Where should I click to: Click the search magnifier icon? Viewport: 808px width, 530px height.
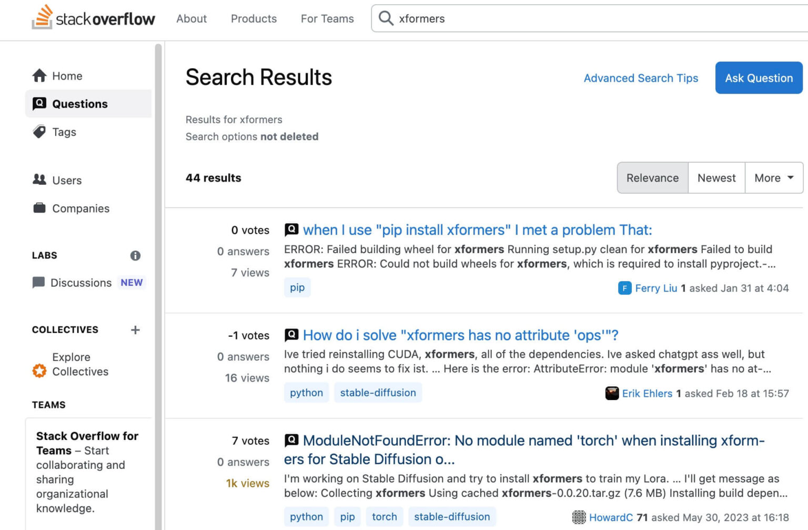[x=386, y=18]
